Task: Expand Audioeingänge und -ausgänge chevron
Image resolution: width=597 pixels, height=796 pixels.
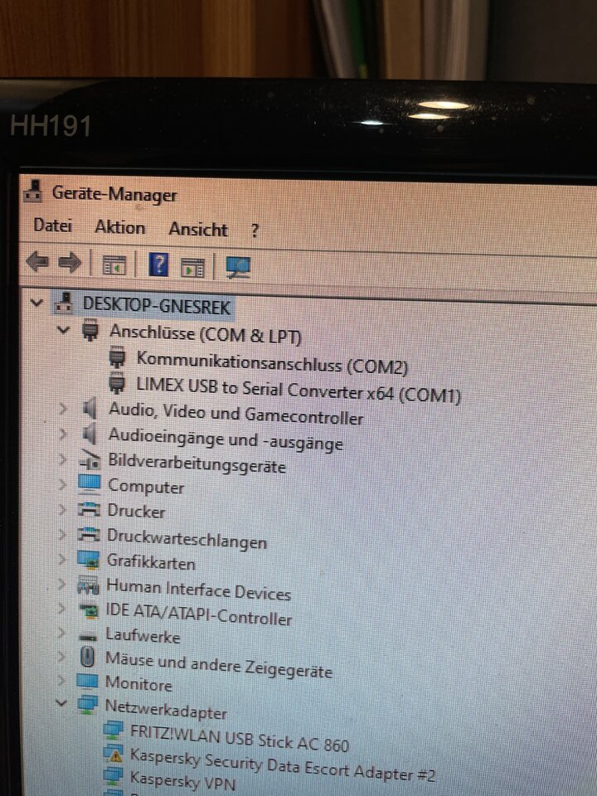Action: 63,434
